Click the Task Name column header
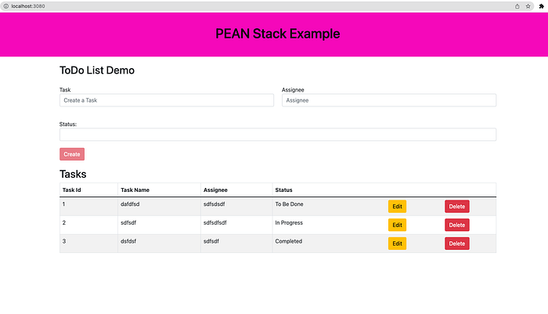 [135, 189]
